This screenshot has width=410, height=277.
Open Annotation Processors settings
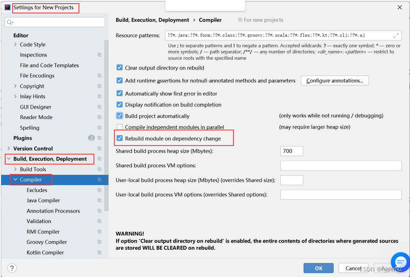tap(53, 211)
